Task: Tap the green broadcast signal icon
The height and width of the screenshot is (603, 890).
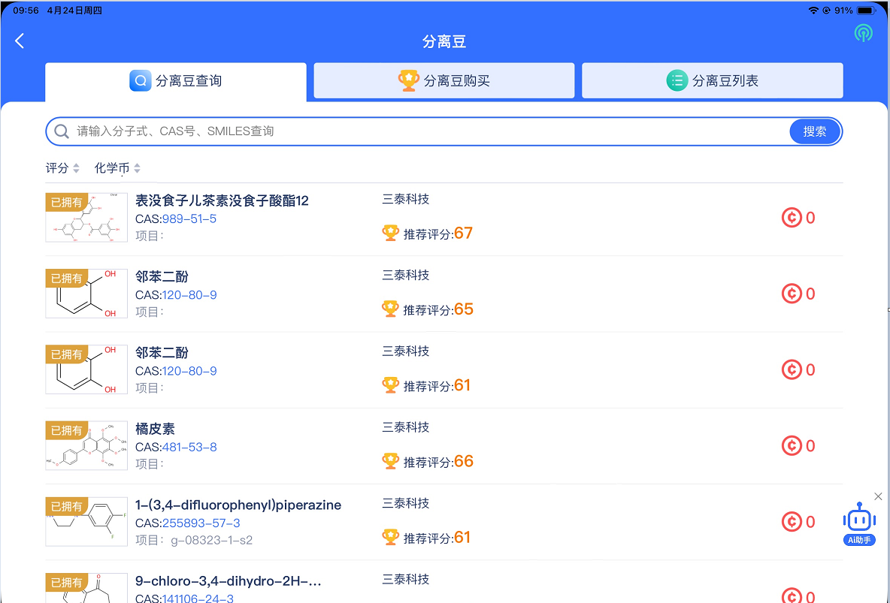Action: pos(863,33)
